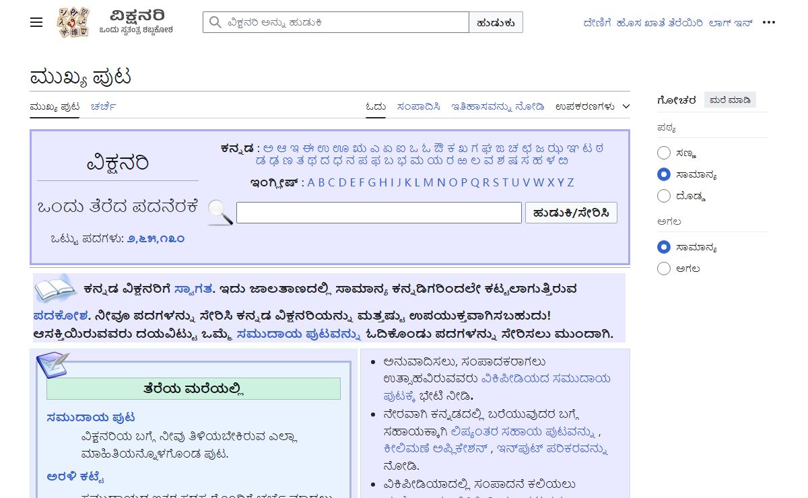Open English index letter Q
The width and height of the screenshot is (808, 498).
pyautogui.click(x=475, y=182)
